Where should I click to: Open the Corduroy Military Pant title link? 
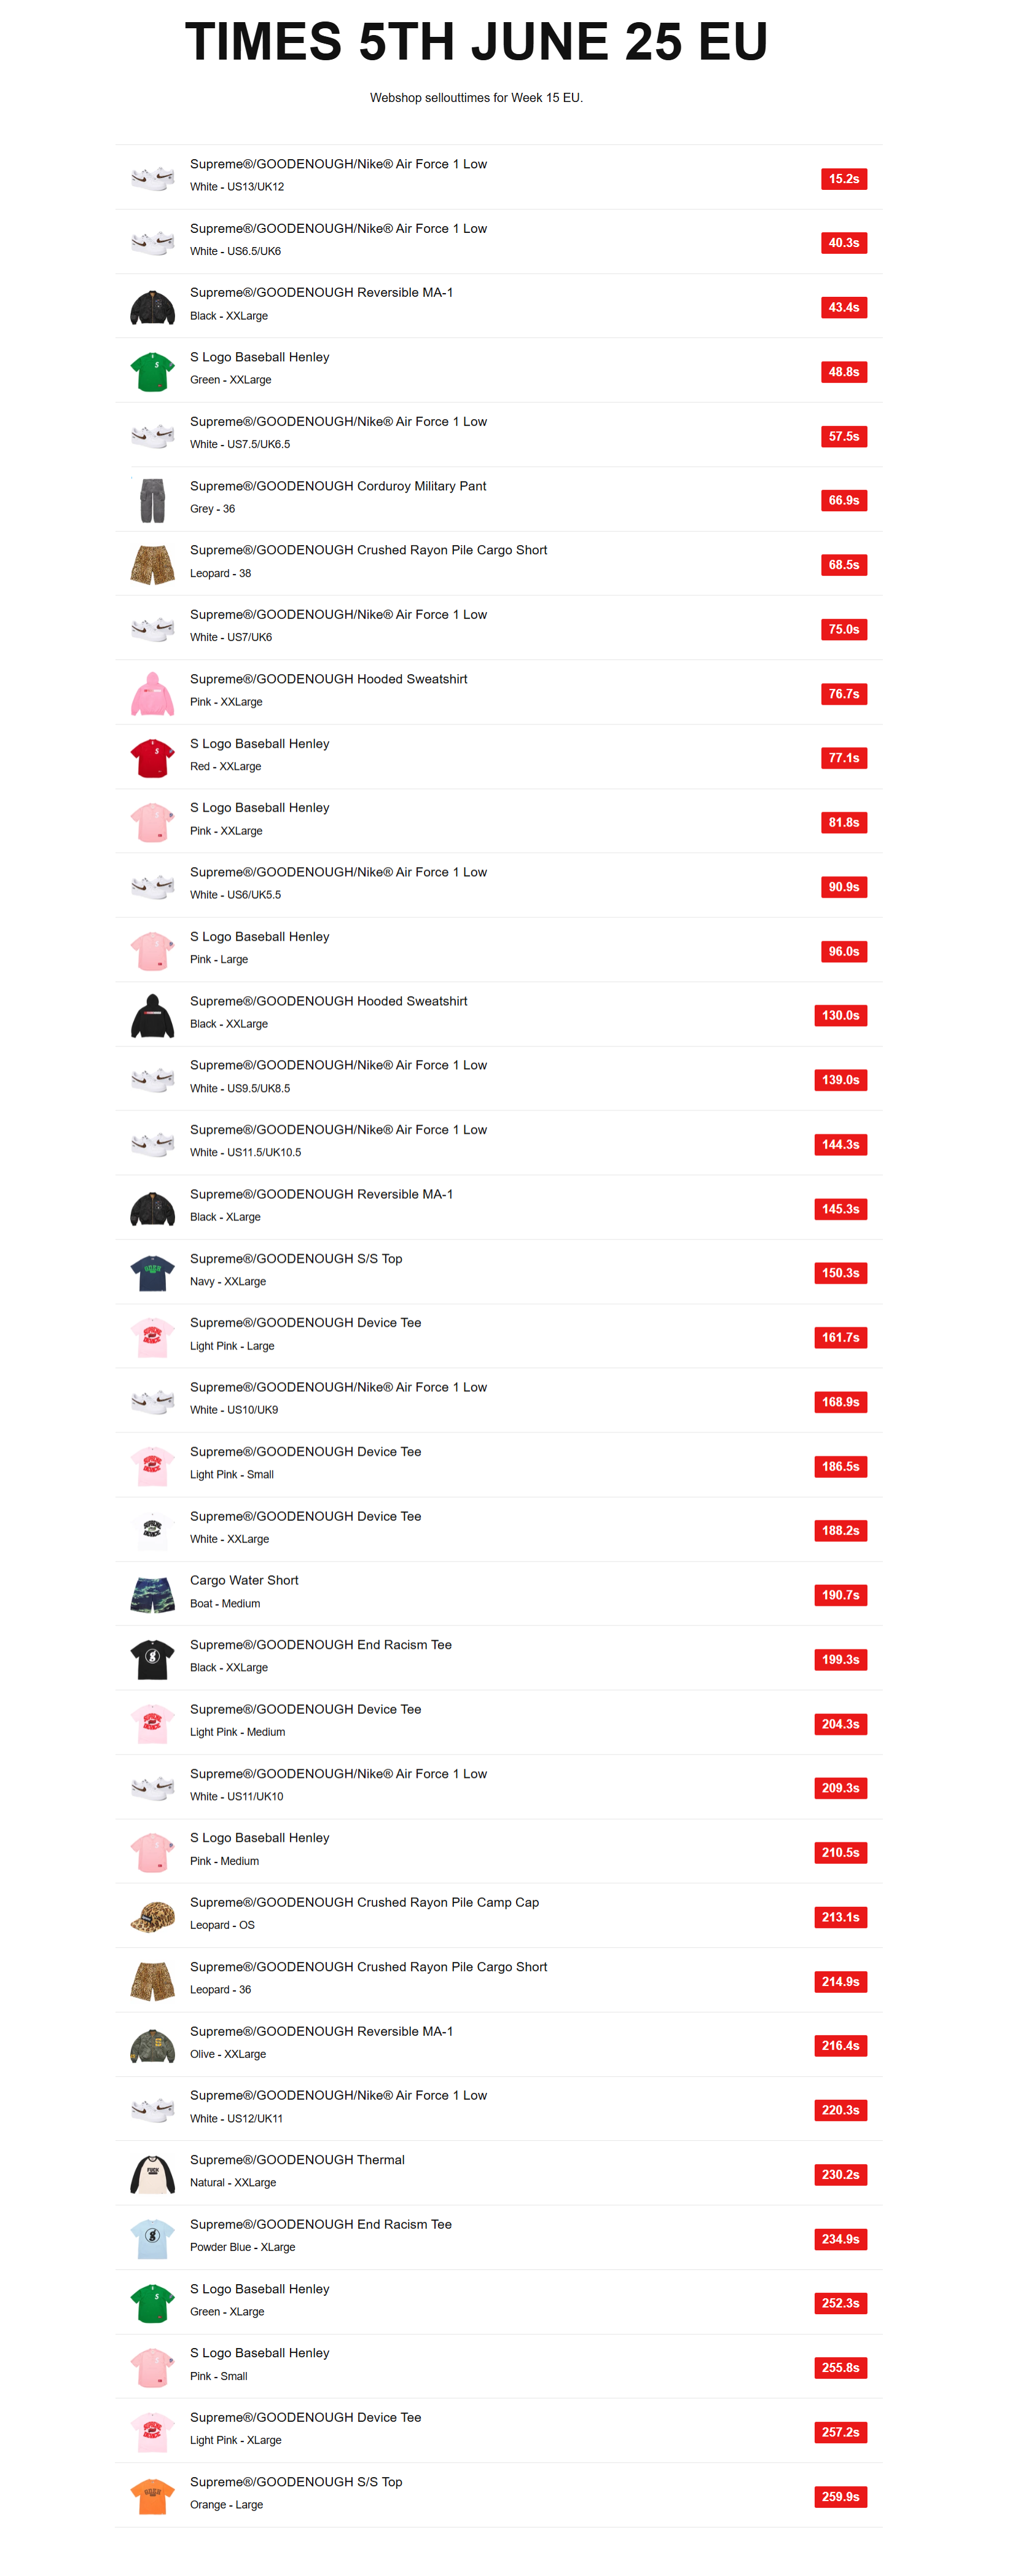pos(338,487)
